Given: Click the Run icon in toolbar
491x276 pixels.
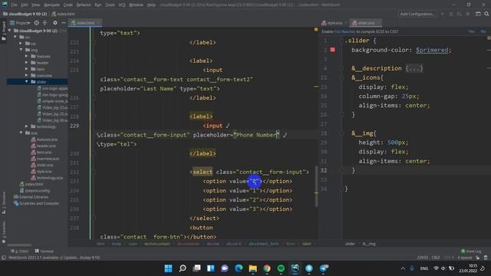Looking at the screenshot, I should [x=443, y=14].
